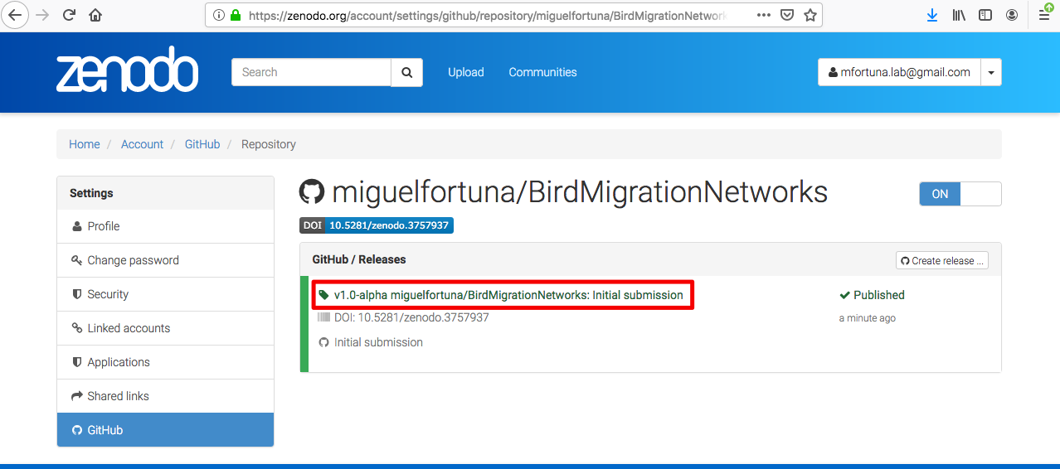Toggle the repository ON switch
The width and height of the screenshot is (1060, 469).
coord(960,194)
